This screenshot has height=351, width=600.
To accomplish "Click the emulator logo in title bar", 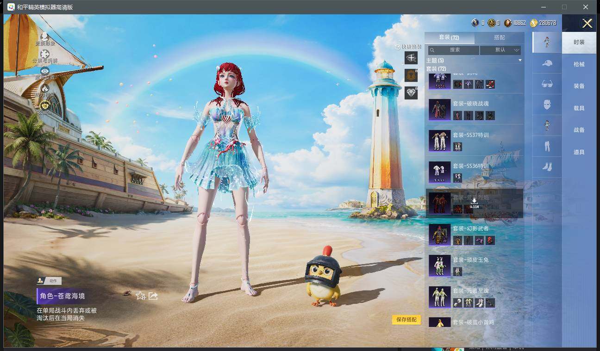I will [11, 7].
